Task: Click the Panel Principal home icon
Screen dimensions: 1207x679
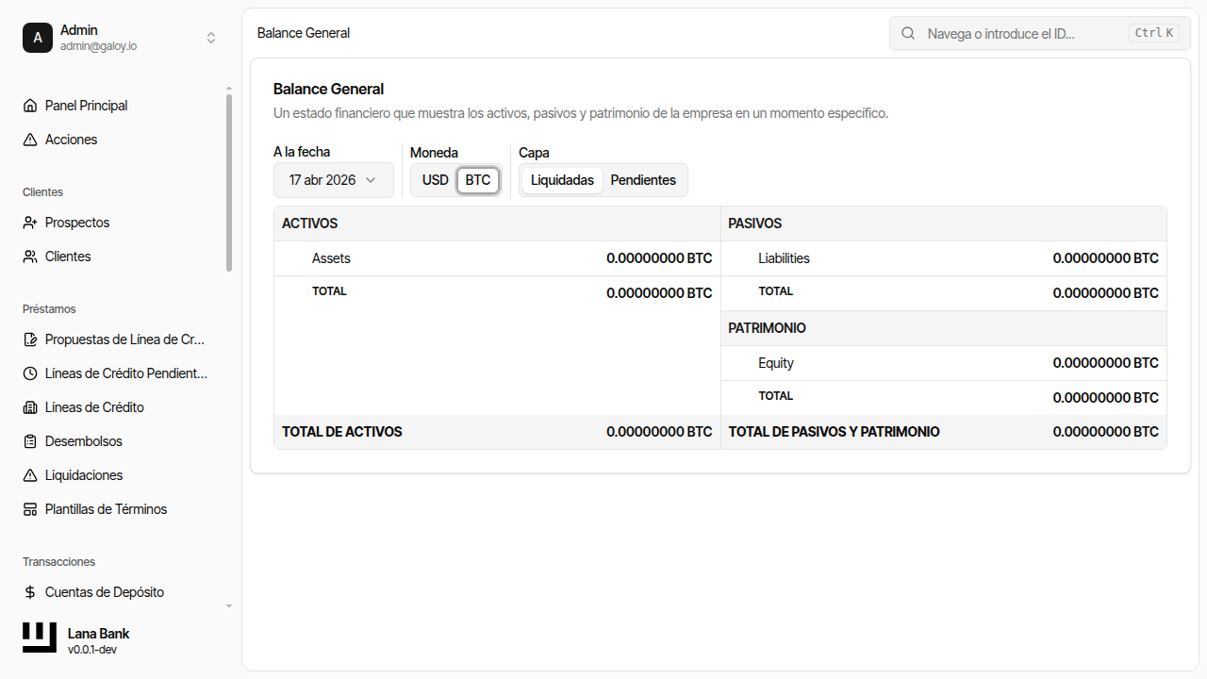Action: click(x=30, y=106)
